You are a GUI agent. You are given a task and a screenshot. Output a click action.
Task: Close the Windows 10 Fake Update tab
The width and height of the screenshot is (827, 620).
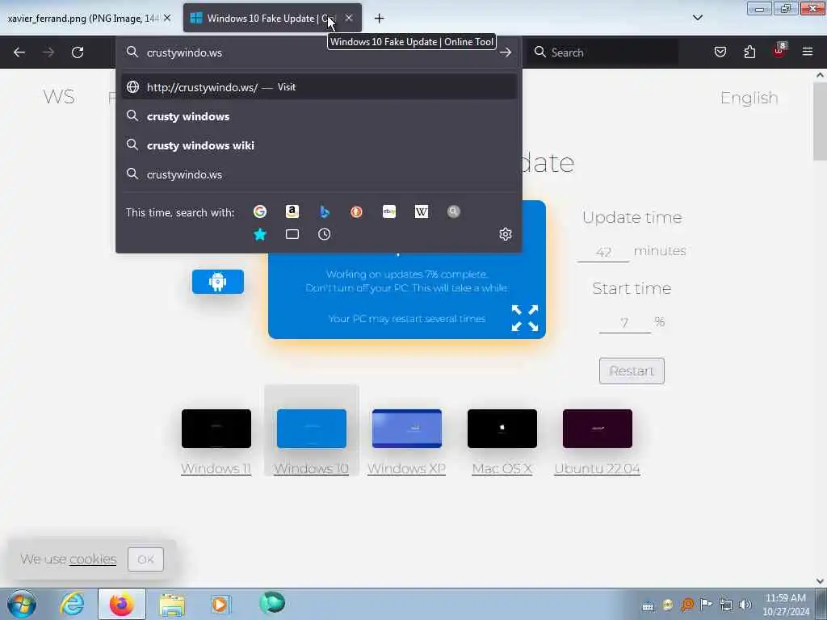349,18
